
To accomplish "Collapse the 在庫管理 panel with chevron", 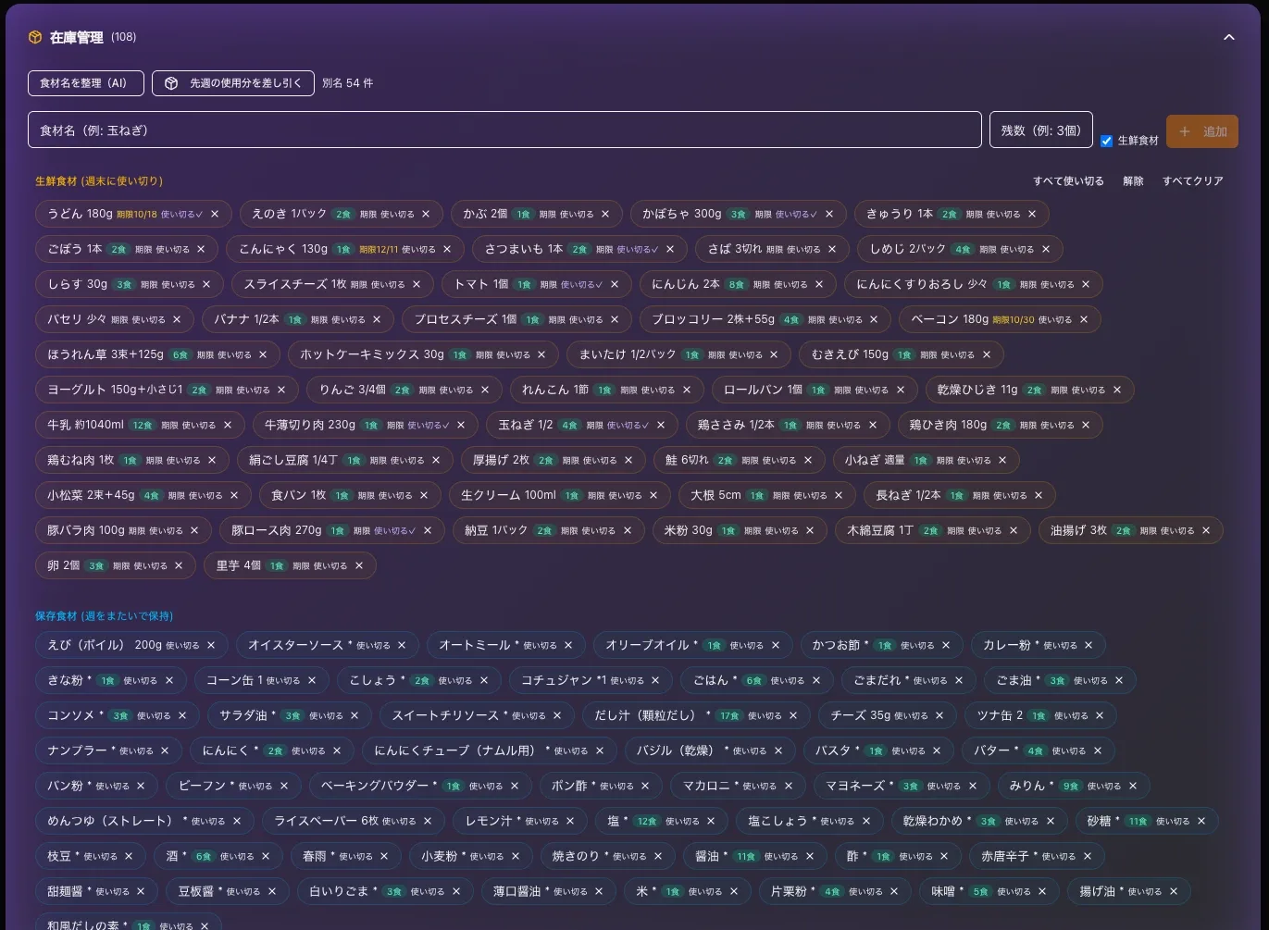I will (1229, 37).
